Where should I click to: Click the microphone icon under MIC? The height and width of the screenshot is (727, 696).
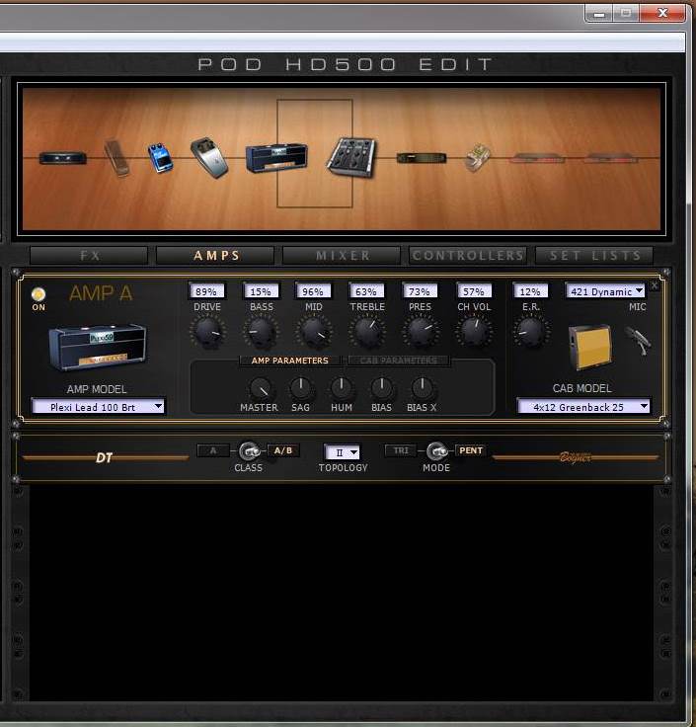(x=638, y=341)
